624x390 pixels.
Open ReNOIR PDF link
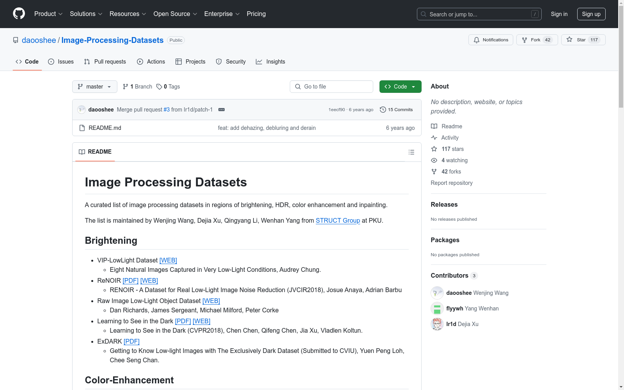tap(131, 280)
